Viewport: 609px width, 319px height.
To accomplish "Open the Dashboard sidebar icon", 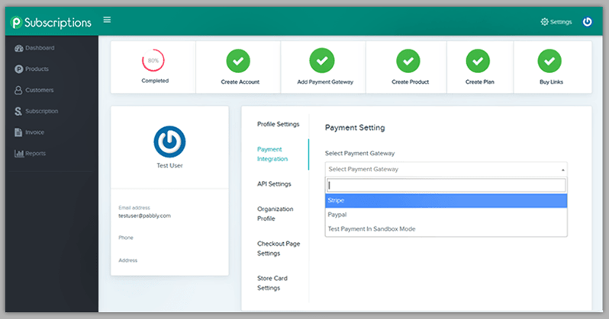I will pyautogui.click(x=18, y=48).
